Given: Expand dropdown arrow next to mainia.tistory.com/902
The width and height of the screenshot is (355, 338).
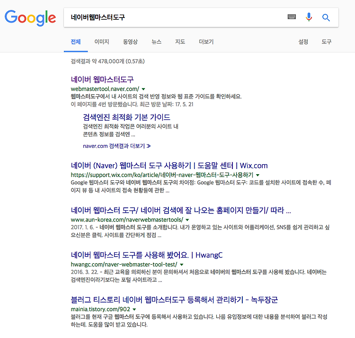Looking at the screenshot, I should tap(134, 310).
